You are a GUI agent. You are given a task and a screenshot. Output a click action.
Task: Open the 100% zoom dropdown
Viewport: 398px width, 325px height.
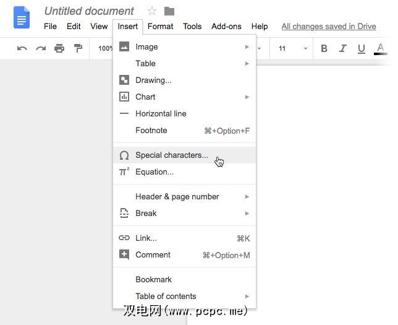105,48
